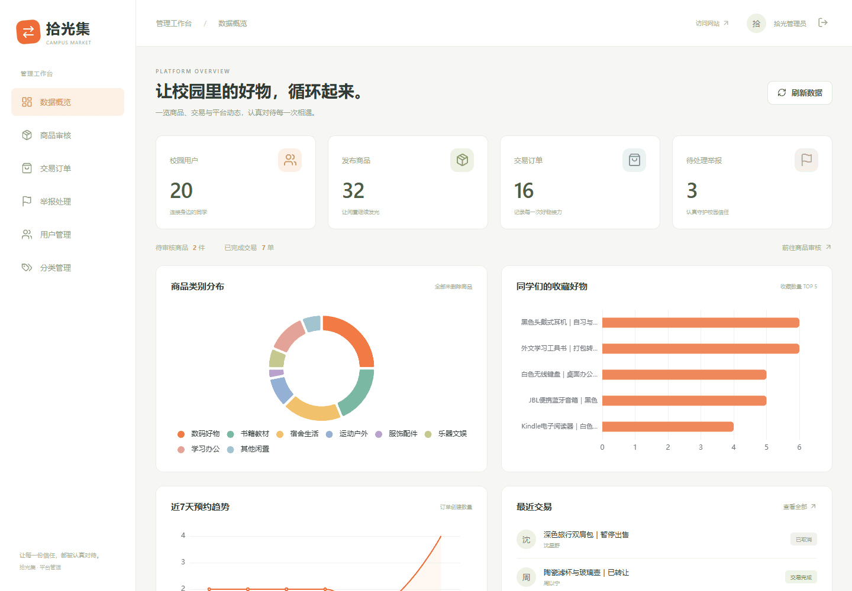Screen dimensions: 852x591
Task: Click box icon on 发布商品 card
Action: (x=462, y=160)
